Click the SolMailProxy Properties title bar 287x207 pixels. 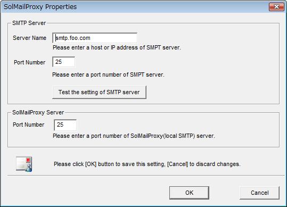tap(135, 7)
